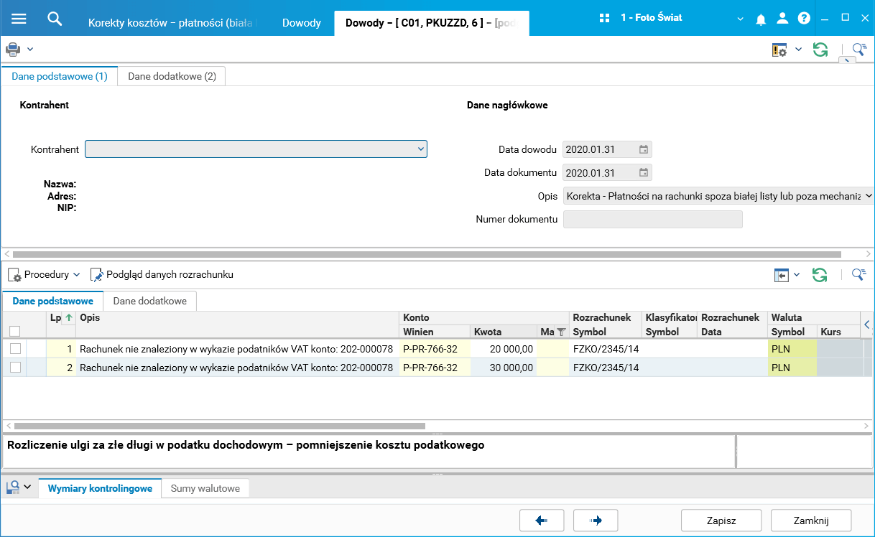Click the Zamknij button
875x537 pixels.
[811, 520]
